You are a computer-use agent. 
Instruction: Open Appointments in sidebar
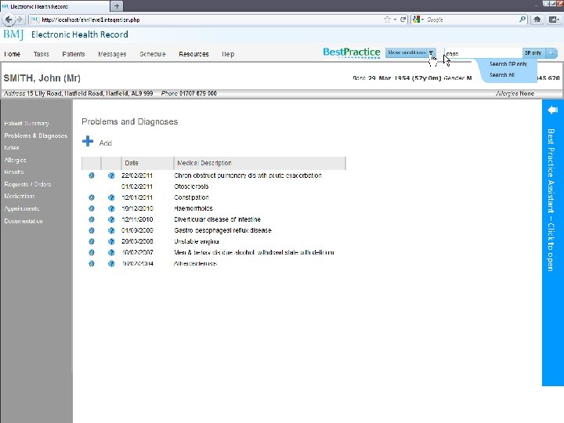(x=22, y=208)
